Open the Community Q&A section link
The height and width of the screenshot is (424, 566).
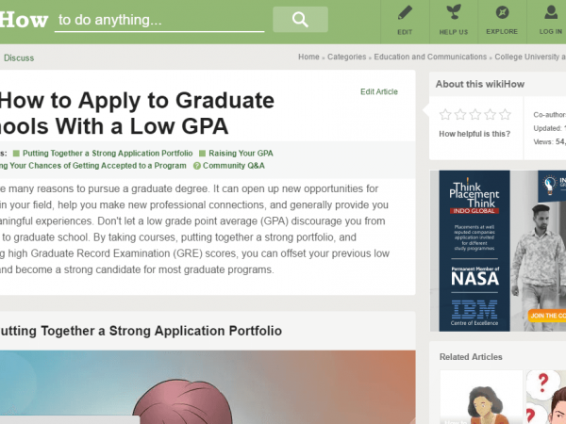pyautogui.click(x=233, y=166)
